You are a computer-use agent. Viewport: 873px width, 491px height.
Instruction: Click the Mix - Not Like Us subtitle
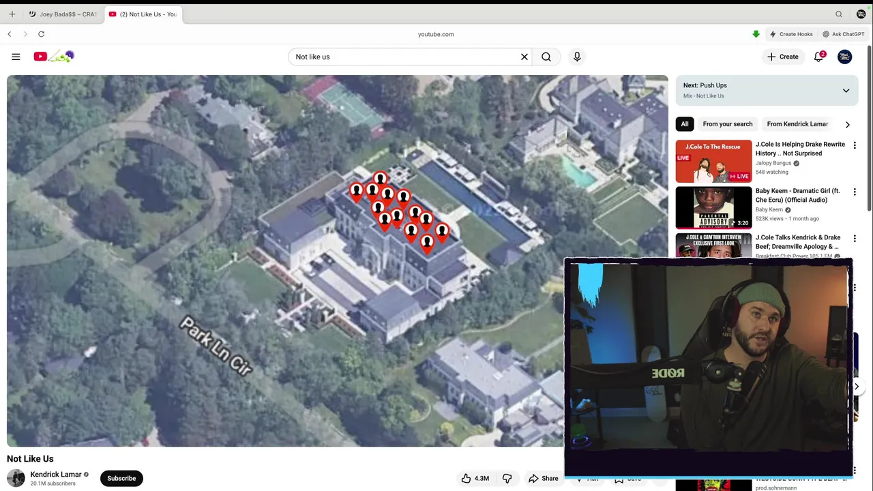point(704,96)
